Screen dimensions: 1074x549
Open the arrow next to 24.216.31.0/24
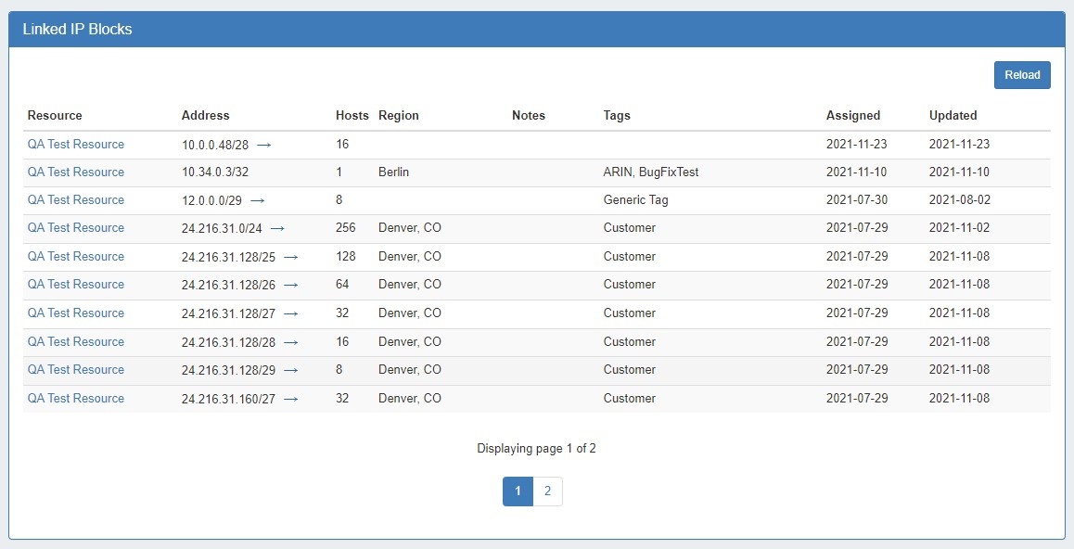pyautogui.click(x=277, y=228)
